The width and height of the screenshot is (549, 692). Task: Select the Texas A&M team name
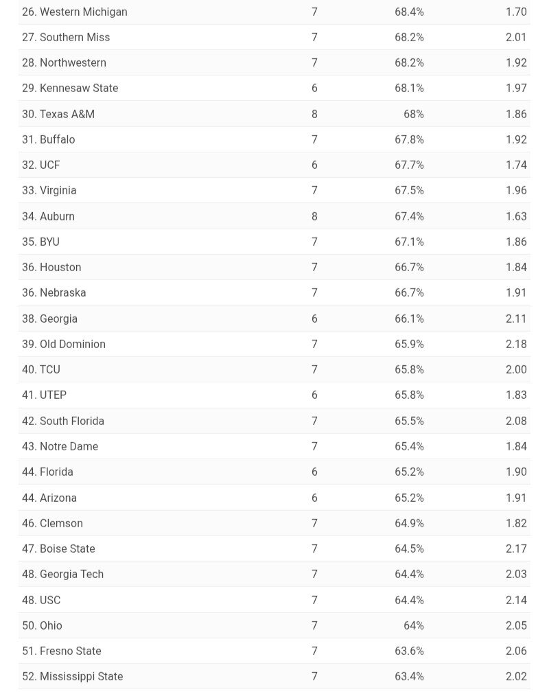pyautogui.click(x=67, y=114)
